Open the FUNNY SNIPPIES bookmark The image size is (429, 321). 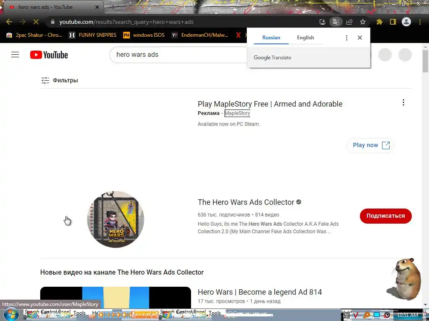point(93,35)
